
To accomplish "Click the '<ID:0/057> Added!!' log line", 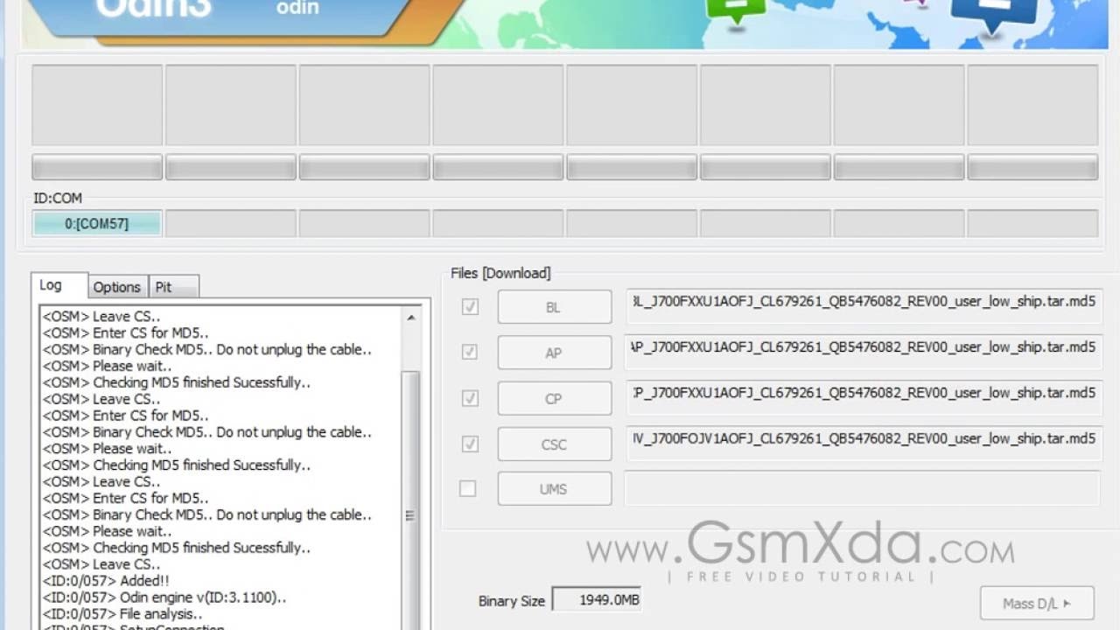I will pos(106,581).
